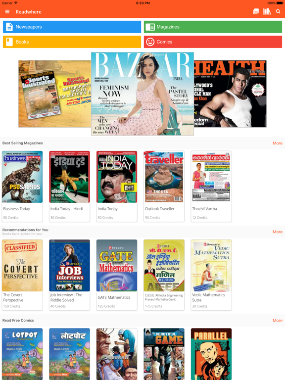Open the Hindi Lotpot comic cover

tap(70, 354)
